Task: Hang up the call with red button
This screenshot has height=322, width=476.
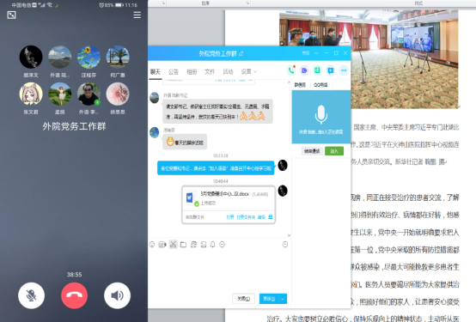Action: click(75, 295)
